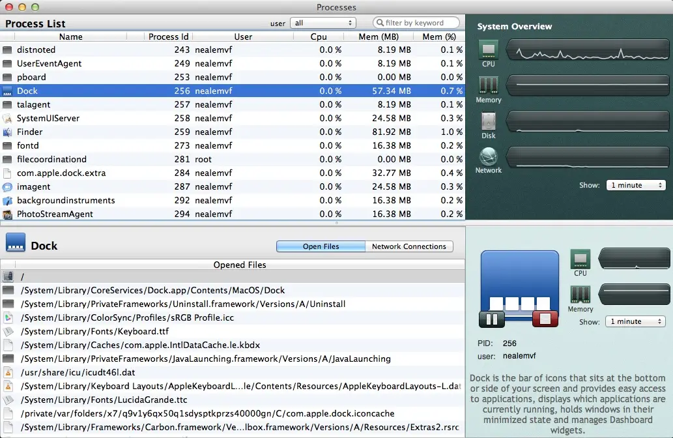This screenshot has width=673, height=438.
Task: Click the filter by keyword search field
Action: coord(416,23)
